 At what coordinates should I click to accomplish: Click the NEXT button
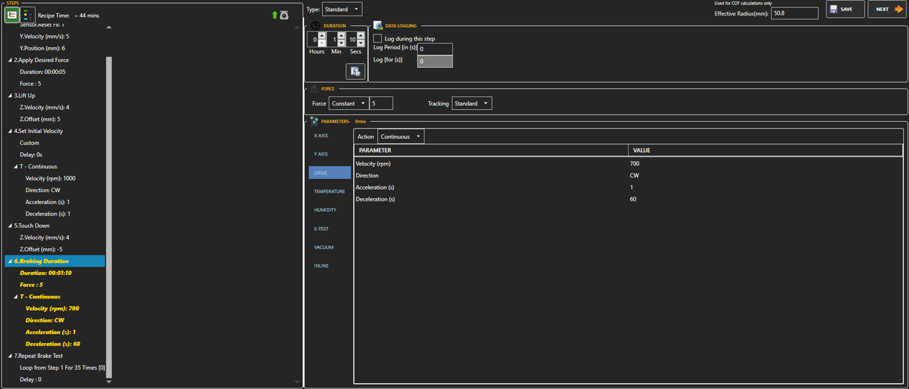tap(886, 9)
